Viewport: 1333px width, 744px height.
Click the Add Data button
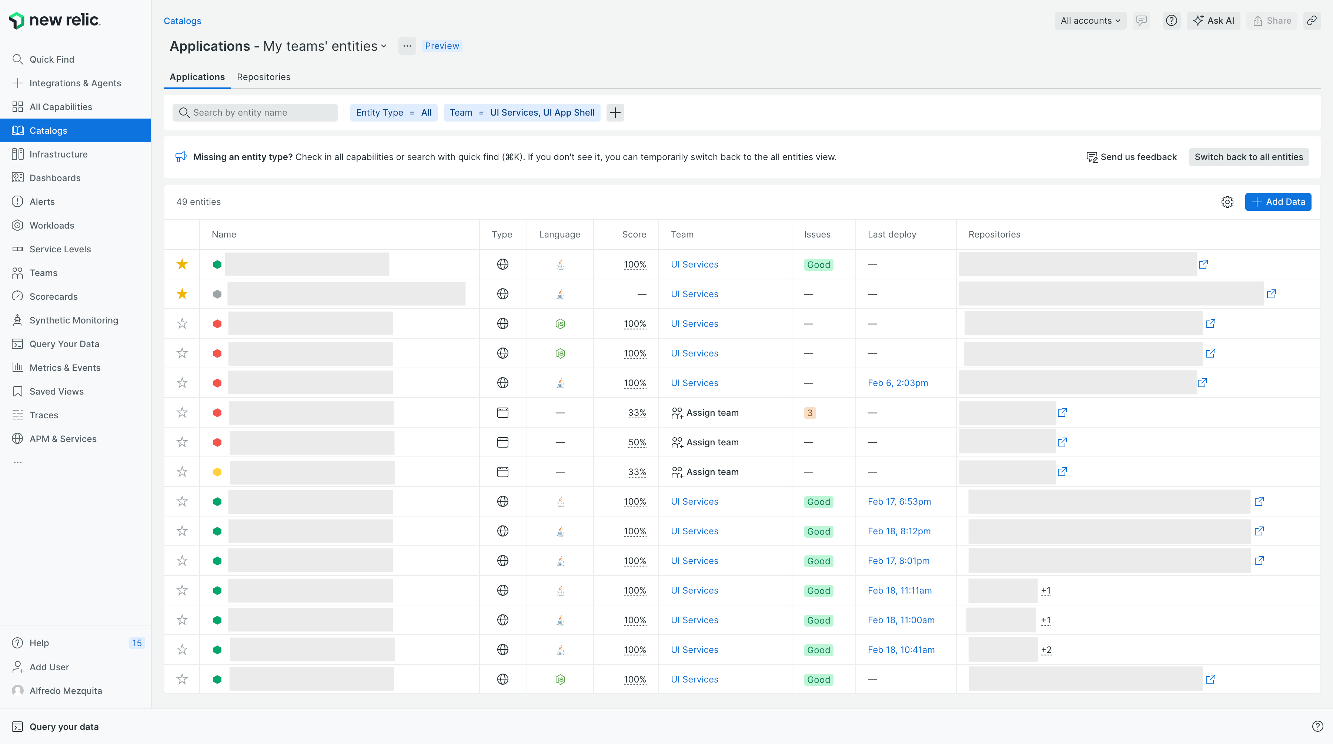click(1278, 202)
